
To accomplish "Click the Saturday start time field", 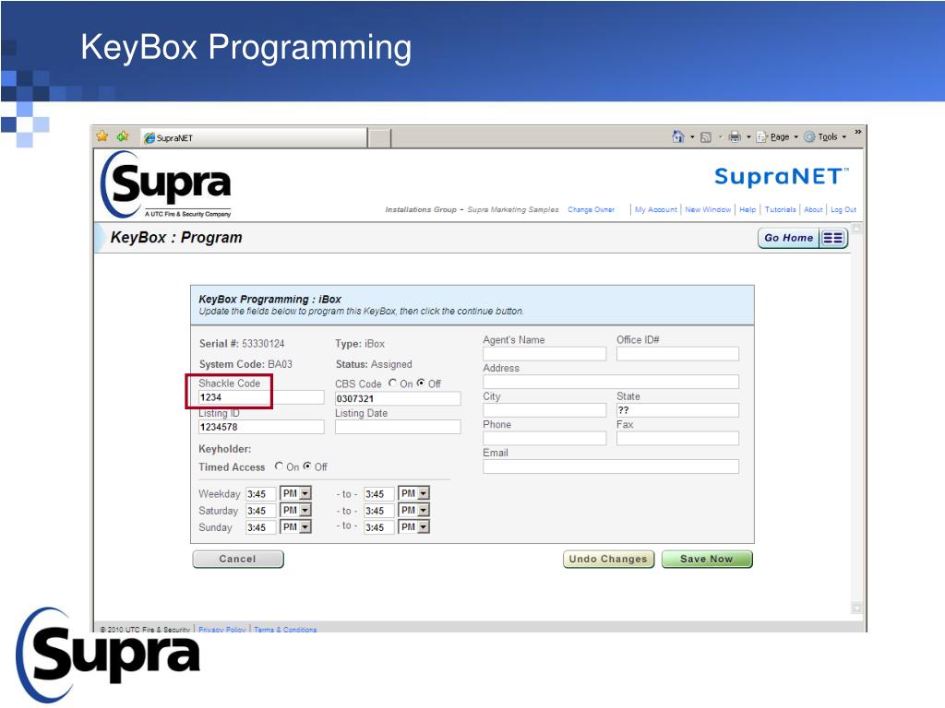I will (x=260, y=511).
